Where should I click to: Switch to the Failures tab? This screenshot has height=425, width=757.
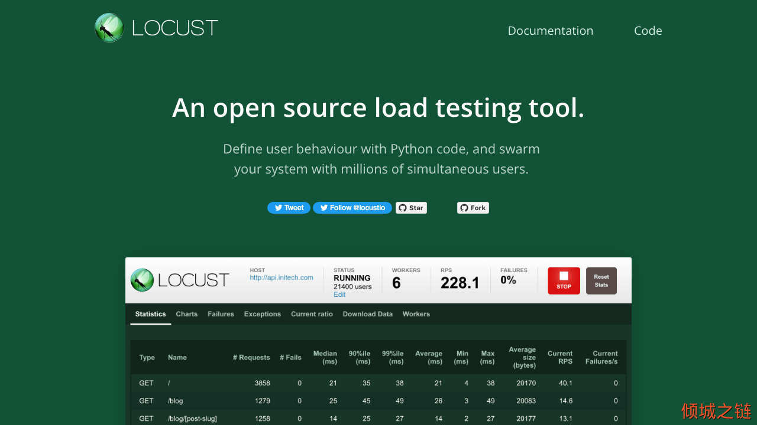coord(221,314)
